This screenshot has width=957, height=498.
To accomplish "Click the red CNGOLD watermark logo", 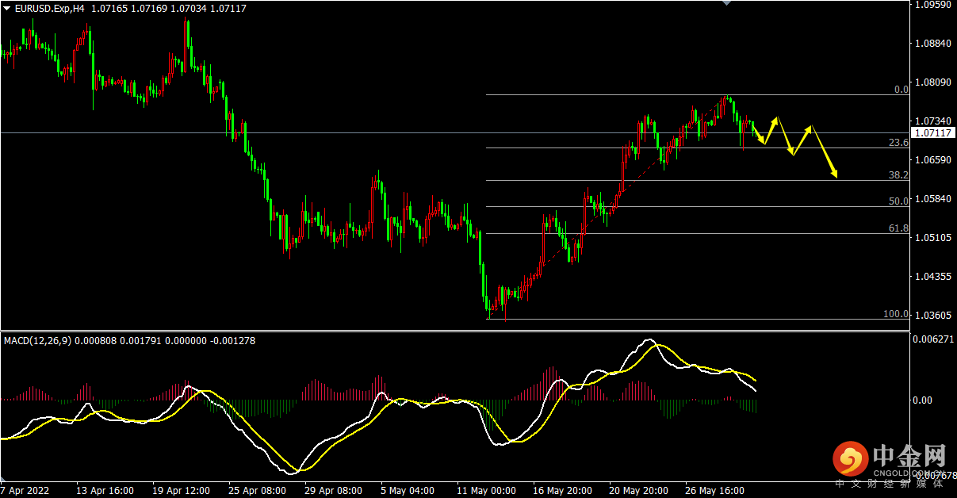I will [850, 459].
